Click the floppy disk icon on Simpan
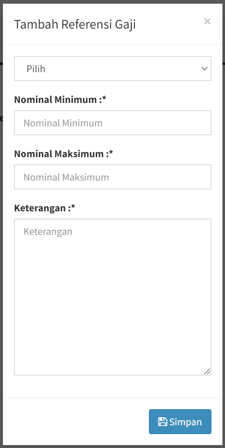 pos(162,422)
